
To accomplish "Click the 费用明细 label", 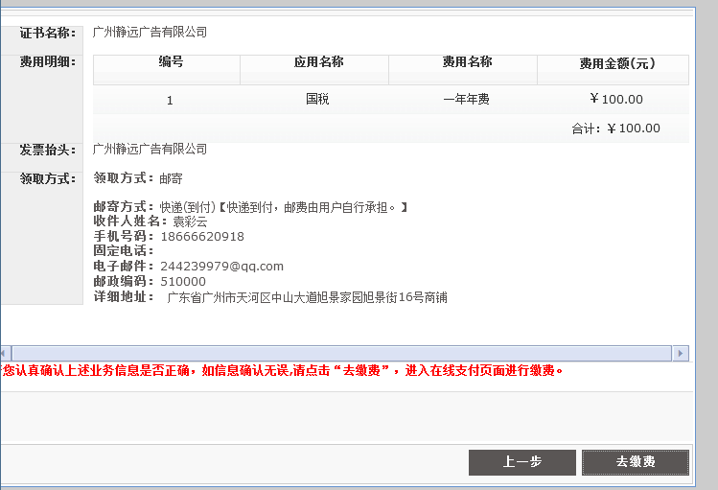I will 48,61.
